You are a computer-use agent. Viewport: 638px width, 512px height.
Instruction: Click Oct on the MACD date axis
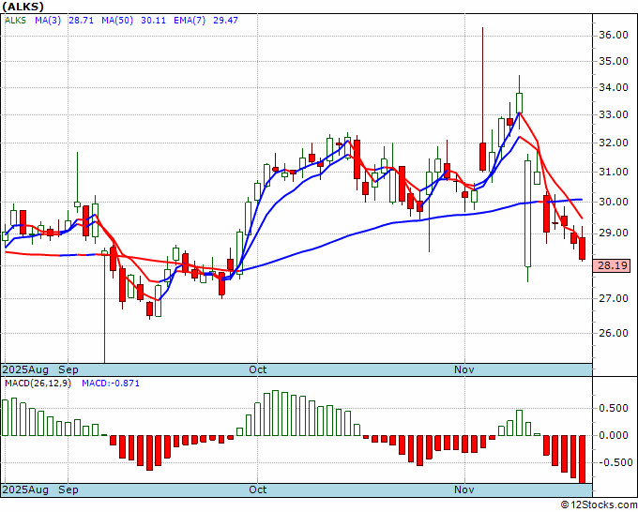258,489
